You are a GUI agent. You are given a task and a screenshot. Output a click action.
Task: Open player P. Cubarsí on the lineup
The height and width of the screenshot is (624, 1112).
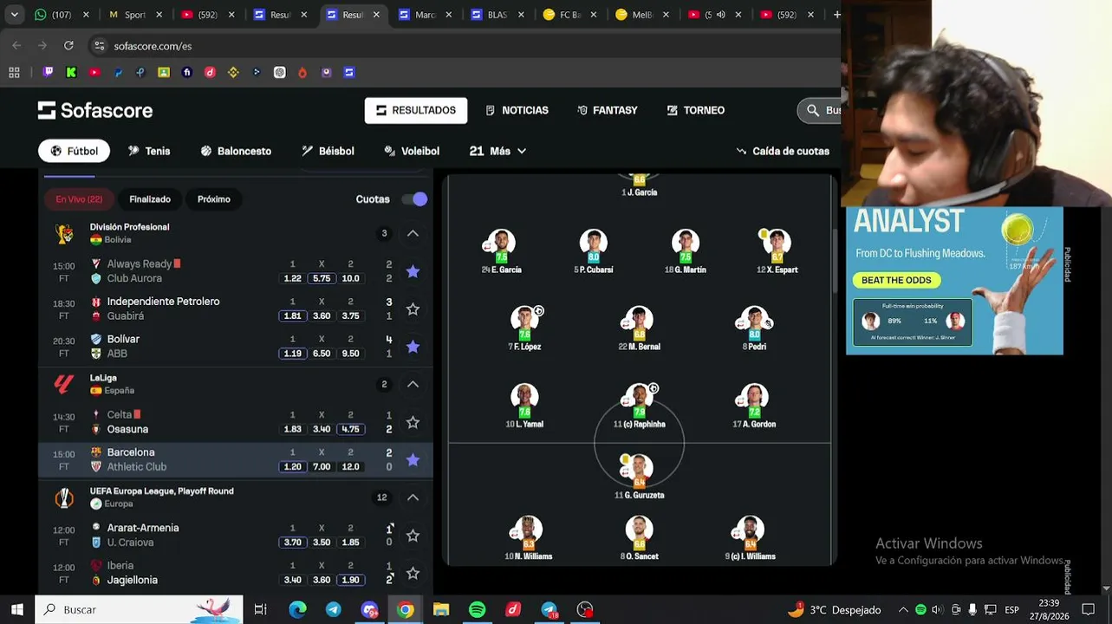pos(594,251)
